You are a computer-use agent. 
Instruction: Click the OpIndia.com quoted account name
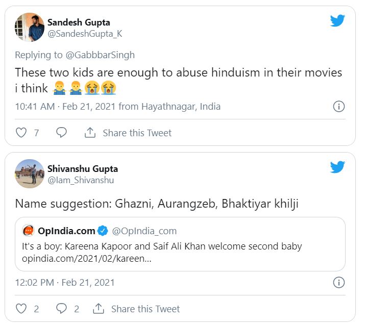[x=65, y=231]
